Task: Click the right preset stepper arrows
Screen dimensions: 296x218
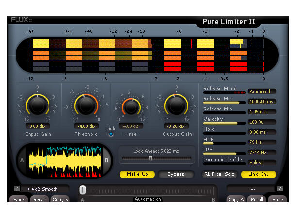Action: tap(280, 188)
